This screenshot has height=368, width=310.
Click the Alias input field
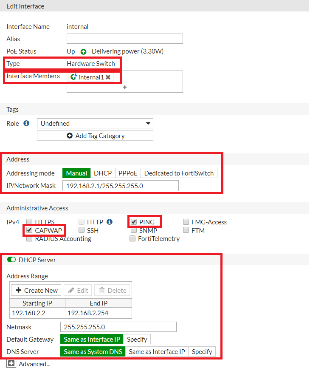[x=124, y=39]
